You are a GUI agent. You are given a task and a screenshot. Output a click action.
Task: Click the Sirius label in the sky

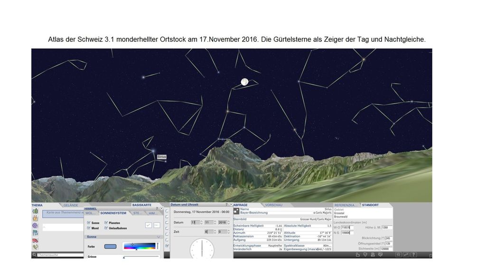162,157
